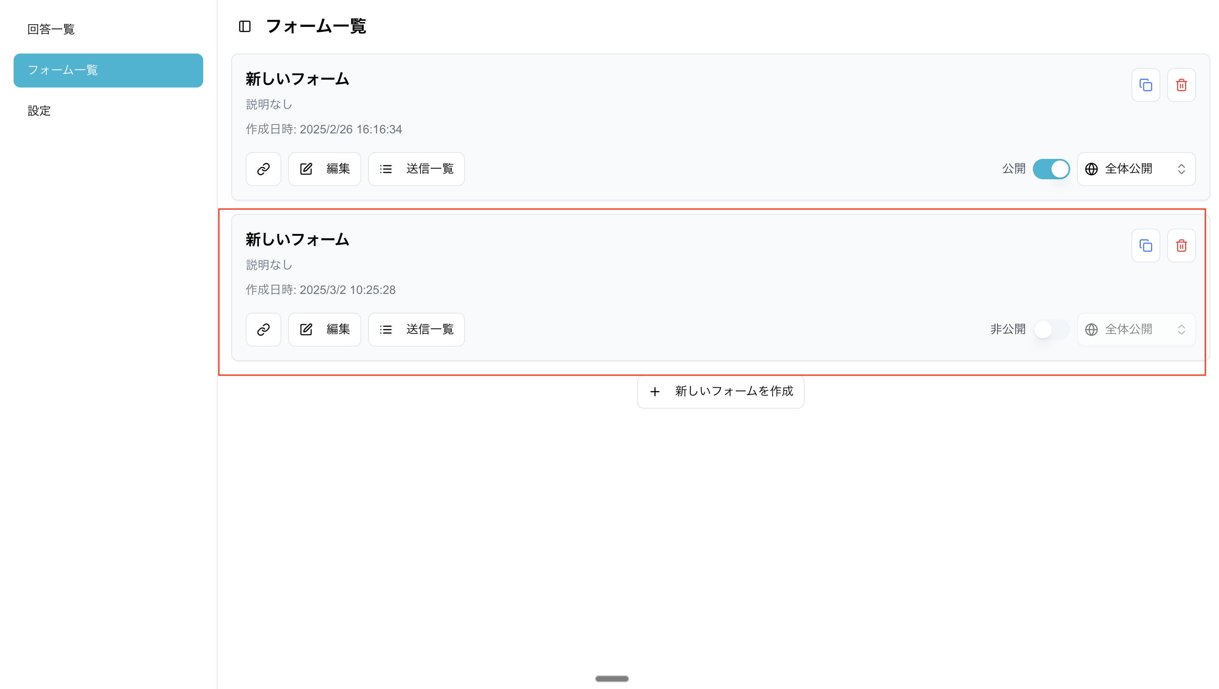
Task: Click the plus icon to create form
Action: click(655, 391)
